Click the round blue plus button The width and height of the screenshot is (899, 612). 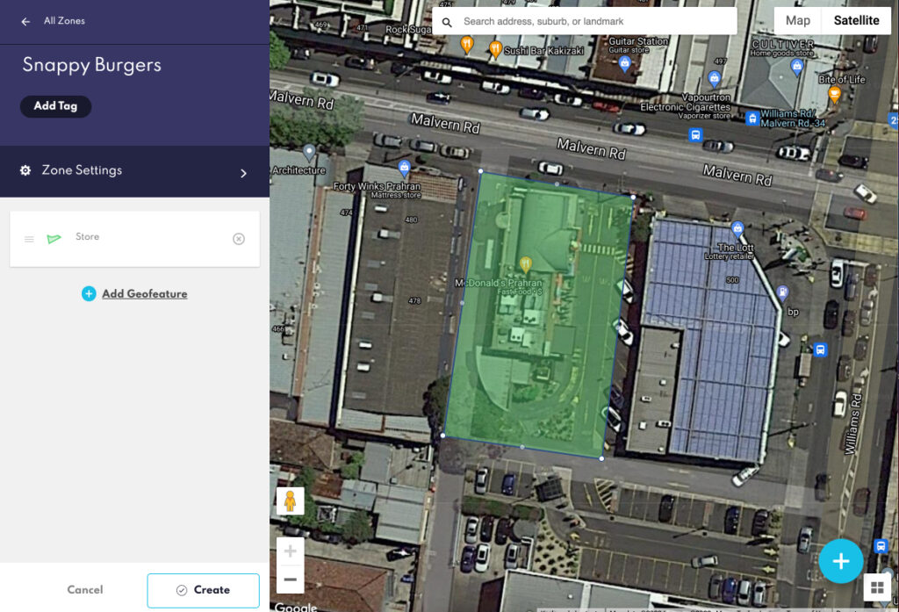point(840,561)
